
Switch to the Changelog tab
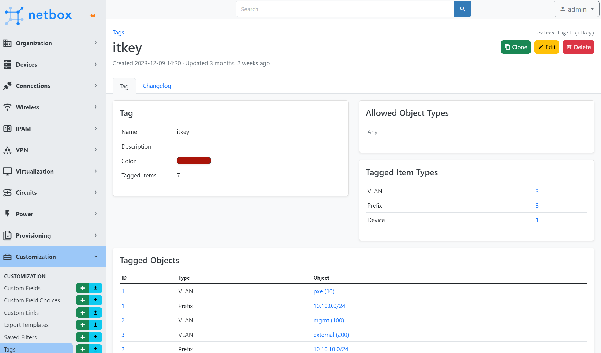pyautogui.click(x=157, y=86)
